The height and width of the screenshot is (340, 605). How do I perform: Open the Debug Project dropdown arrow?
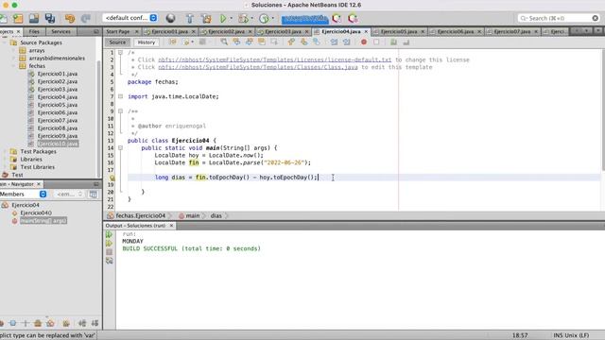click(x=252, y=18)
